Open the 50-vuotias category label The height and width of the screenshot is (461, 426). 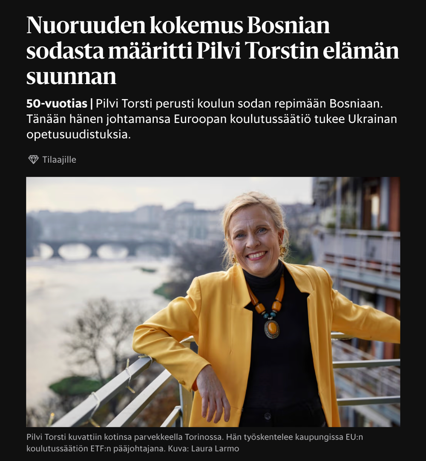[x=57, y=103]
